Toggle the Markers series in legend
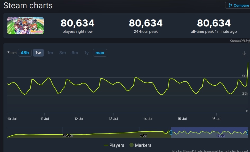Viewport: 250px width, 152px height. [x=140, y=145]
